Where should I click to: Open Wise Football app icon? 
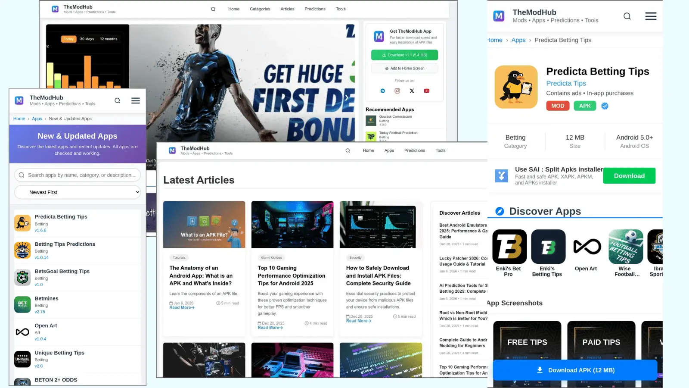pyautogui.click(x=626, y=247)
